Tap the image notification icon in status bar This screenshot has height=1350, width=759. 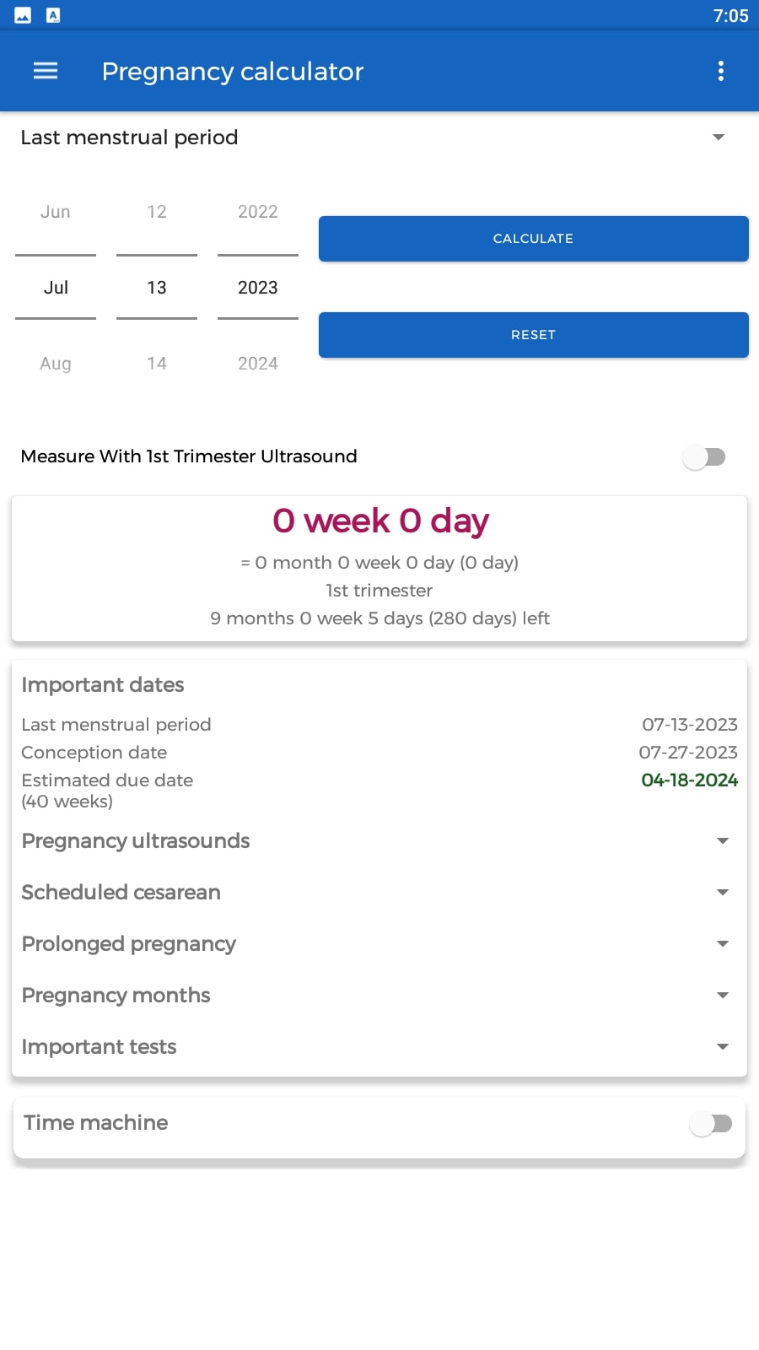[x=23, y=15]
